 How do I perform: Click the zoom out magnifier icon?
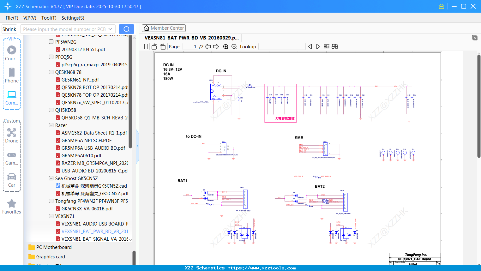pyautogui.click(x=234, y=47)
